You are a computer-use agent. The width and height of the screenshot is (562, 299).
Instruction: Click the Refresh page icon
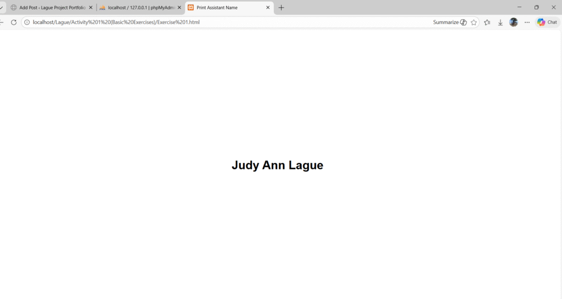[14, 22]
